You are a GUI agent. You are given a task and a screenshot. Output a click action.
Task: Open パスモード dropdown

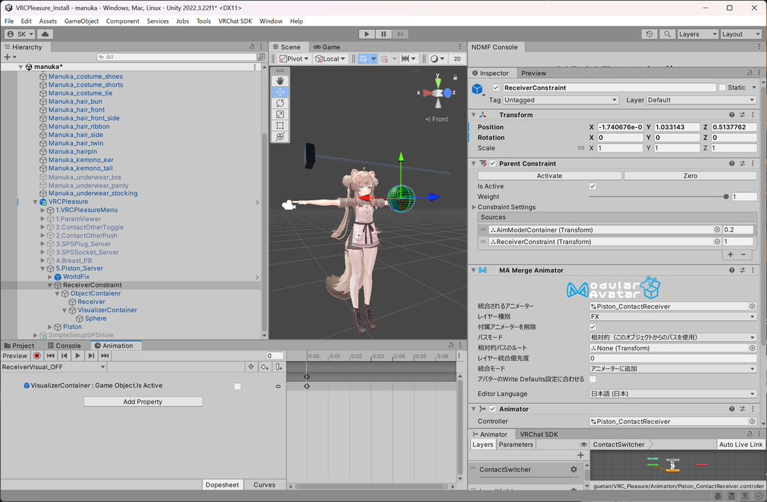672,338
